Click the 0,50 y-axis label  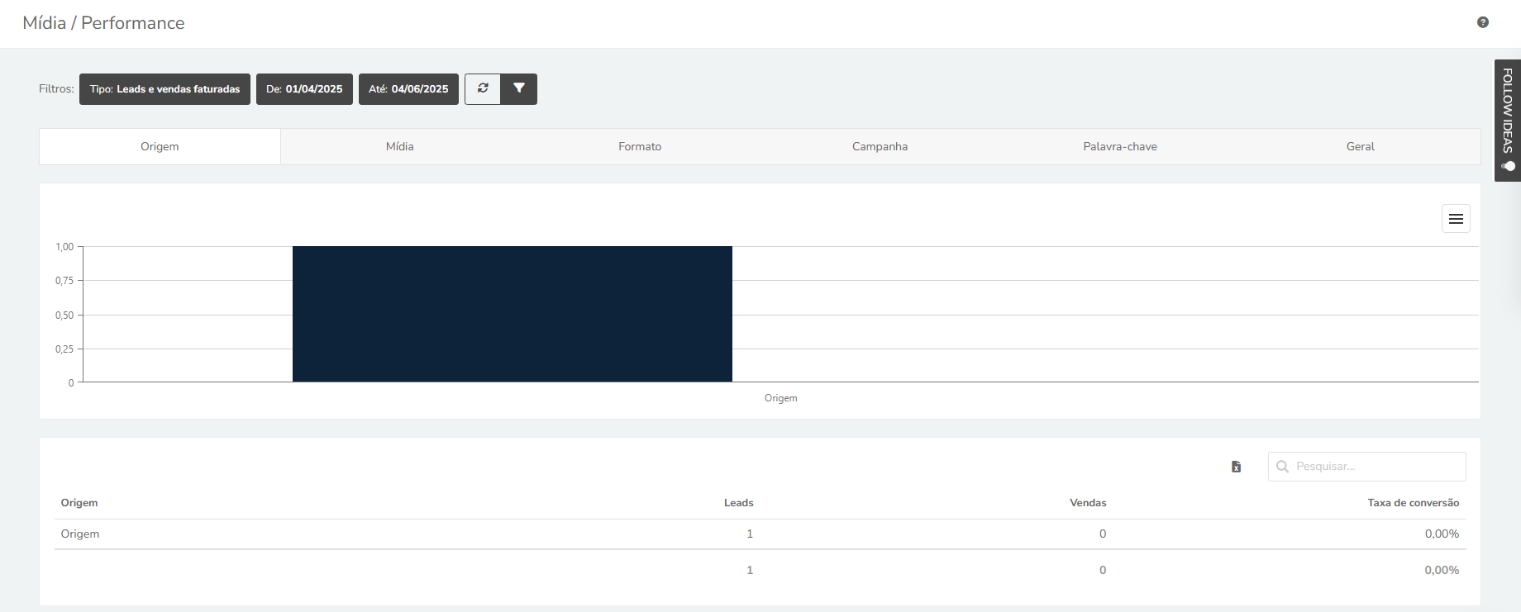(64, 315)
